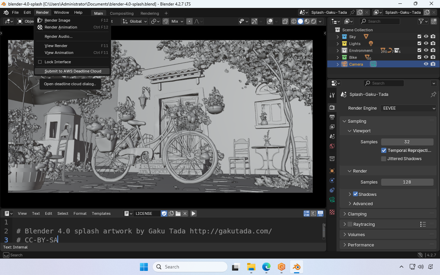
Task: Uncheck Temporal Reprojection
Action: click(x=384, y=150)
